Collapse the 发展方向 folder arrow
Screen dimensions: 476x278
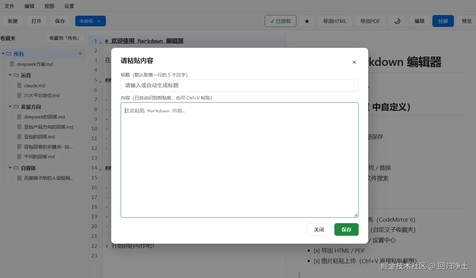pyautogui.click(x=10, y=107)
